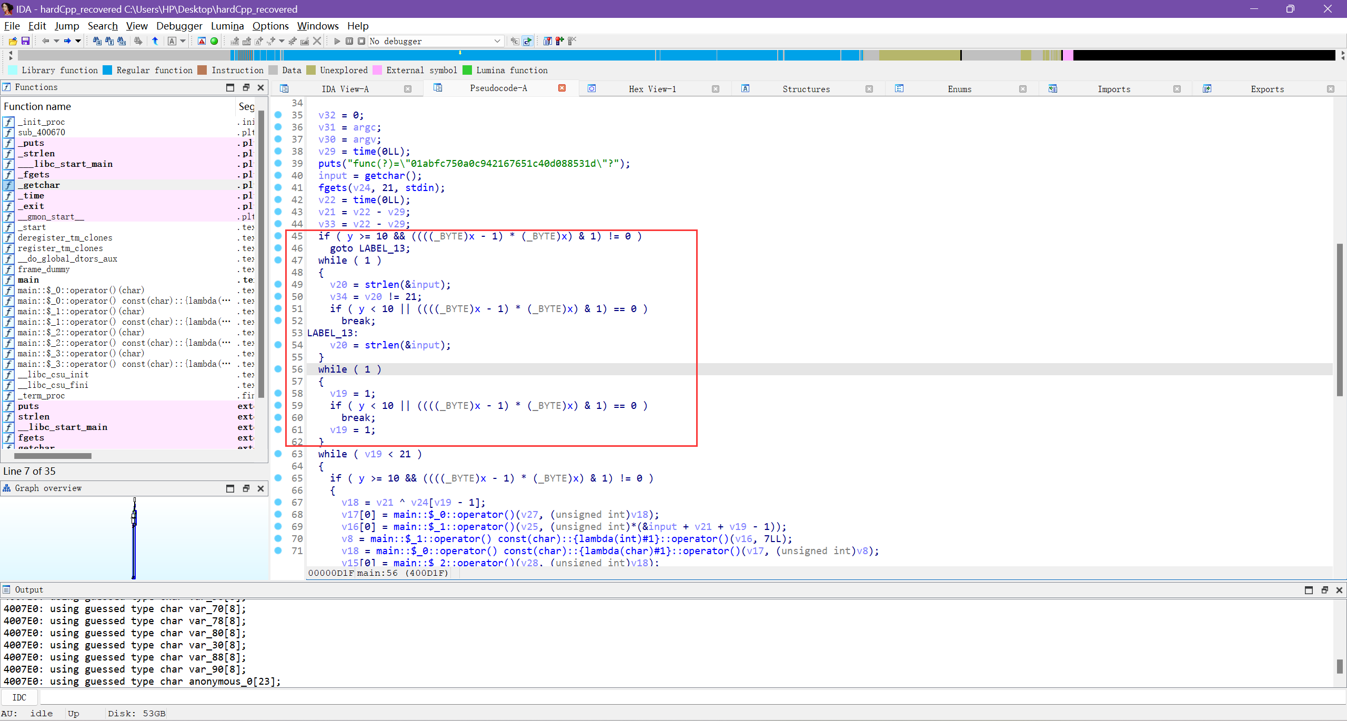Close the IDA View-A tab

pyautogui.click(x=408, y=89)
